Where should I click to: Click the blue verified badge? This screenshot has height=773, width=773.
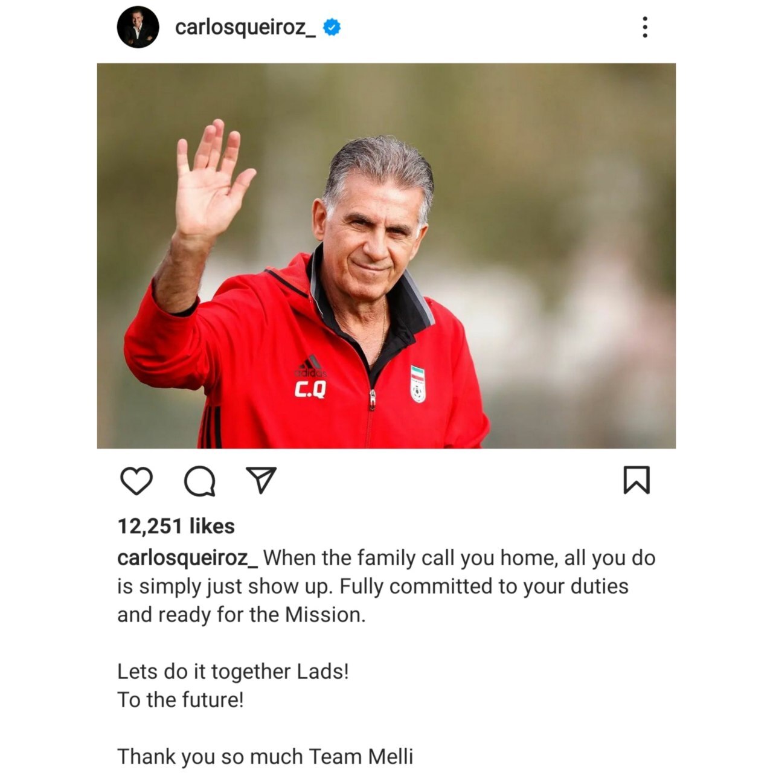tap(332, 27)
